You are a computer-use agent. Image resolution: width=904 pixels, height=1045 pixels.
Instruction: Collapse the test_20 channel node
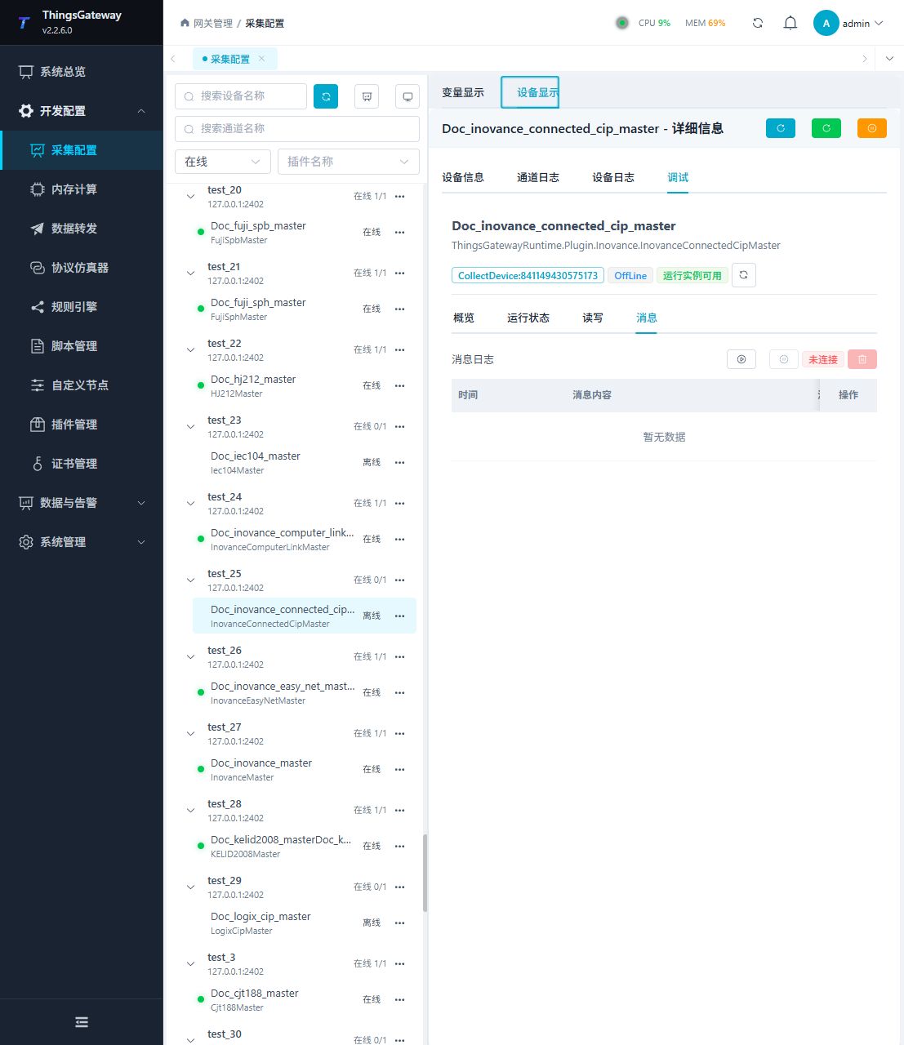[190, 197]
